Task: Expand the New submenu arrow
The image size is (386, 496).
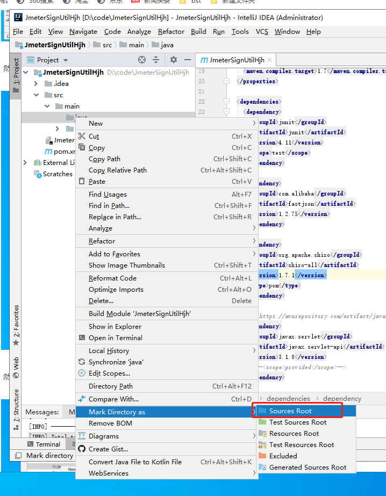Action: [254, 123]
